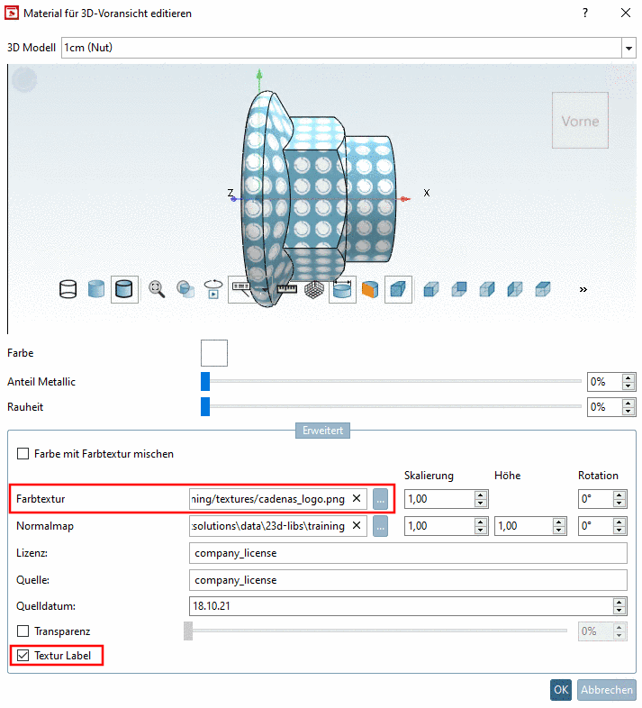Screen dimensions: 642x708
Task: Click the Vorne view cube
Action: (x=580, y=121)
